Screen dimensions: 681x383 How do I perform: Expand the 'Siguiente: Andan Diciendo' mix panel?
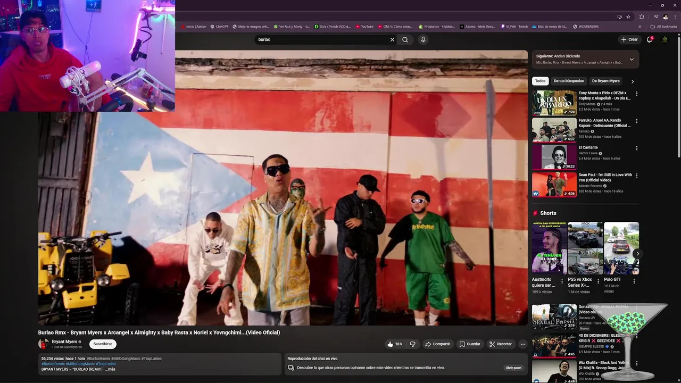(632, 59)
